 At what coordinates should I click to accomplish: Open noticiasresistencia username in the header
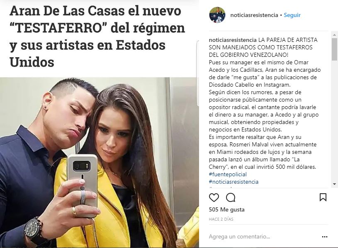[x=254, y=15]
